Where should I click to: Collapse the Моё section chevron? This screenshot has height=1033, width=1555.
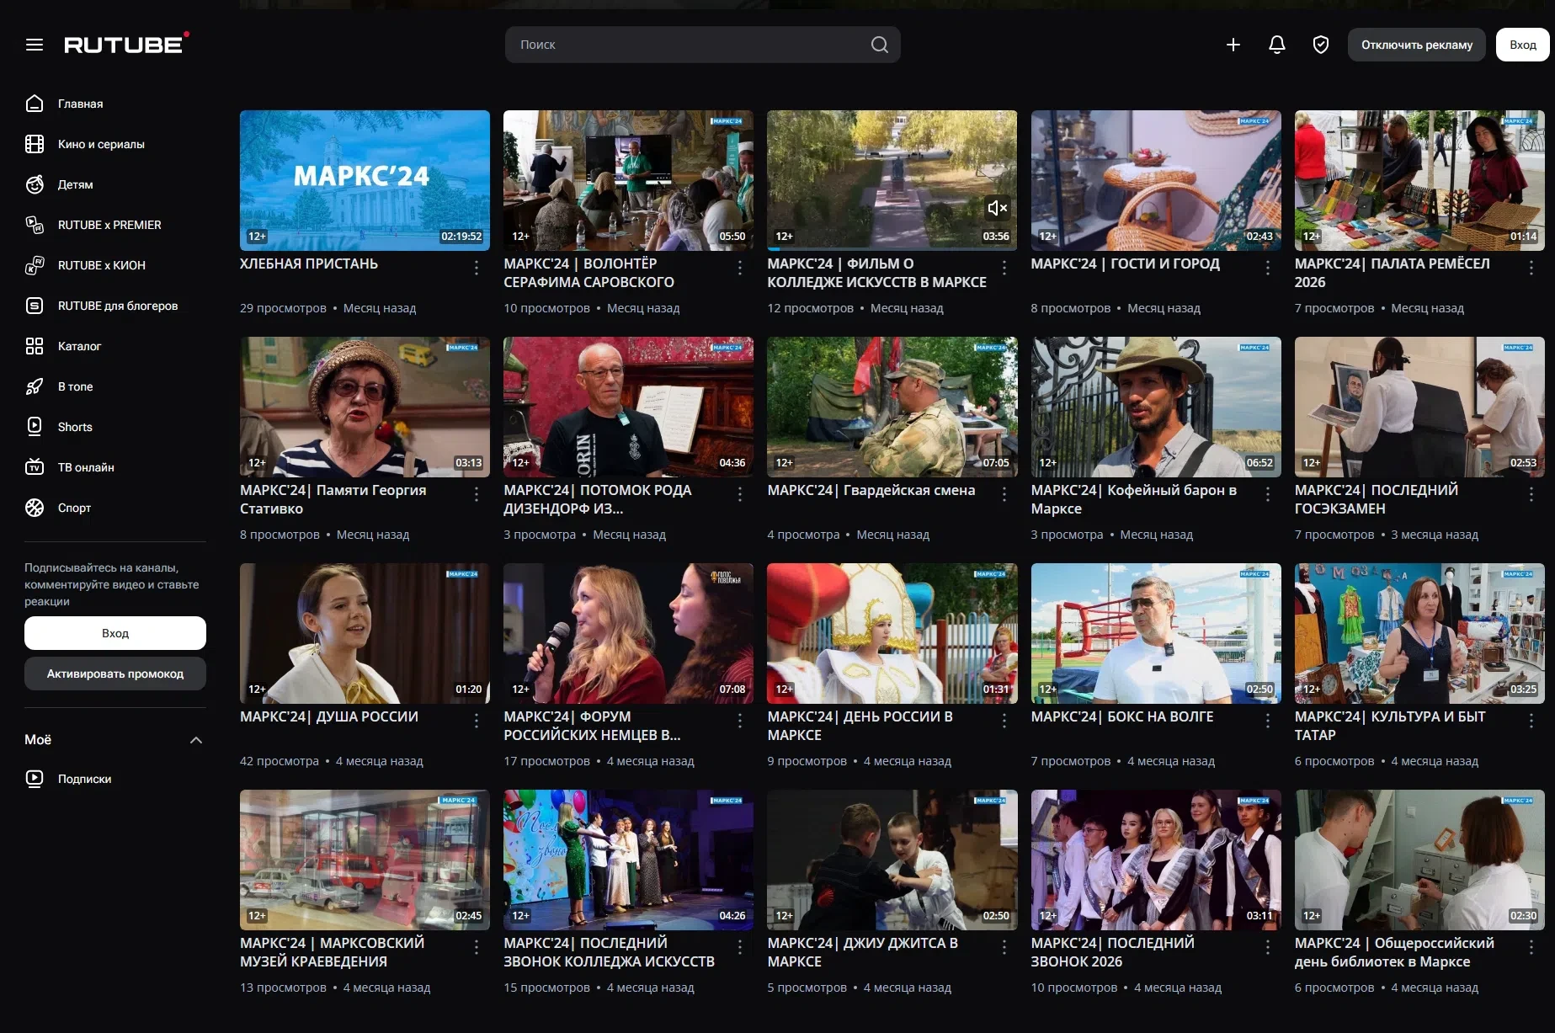196,740
